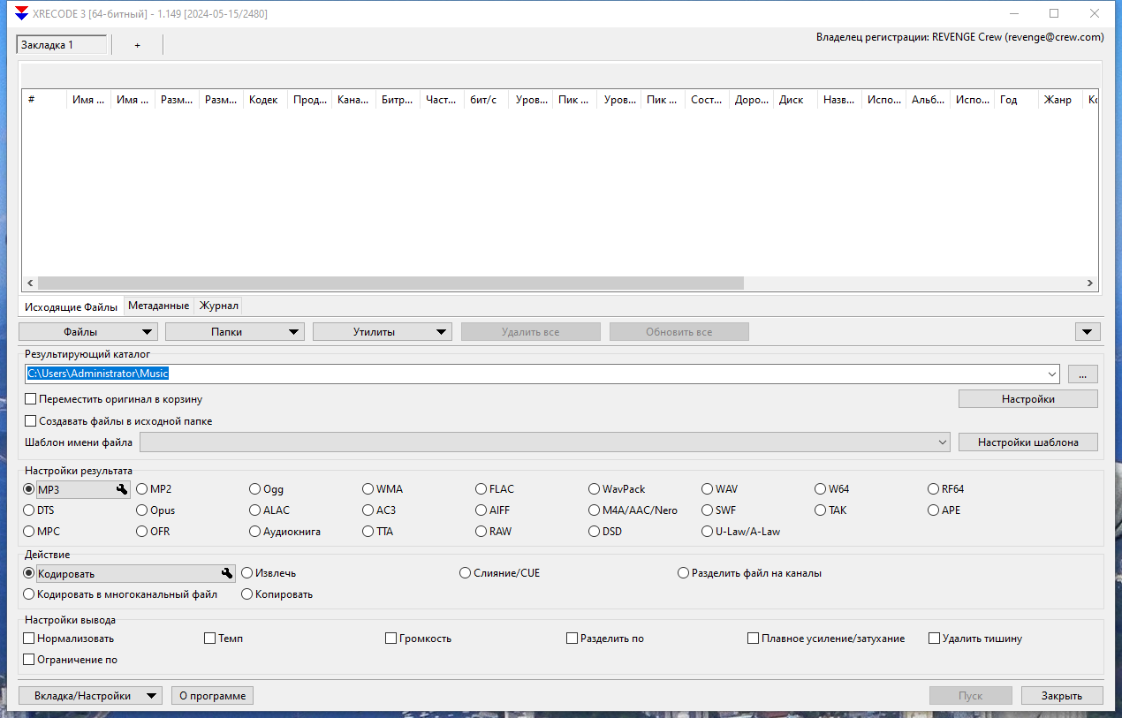
Task: Add a new tab with plus button
Action: click(x=137, y=45)
